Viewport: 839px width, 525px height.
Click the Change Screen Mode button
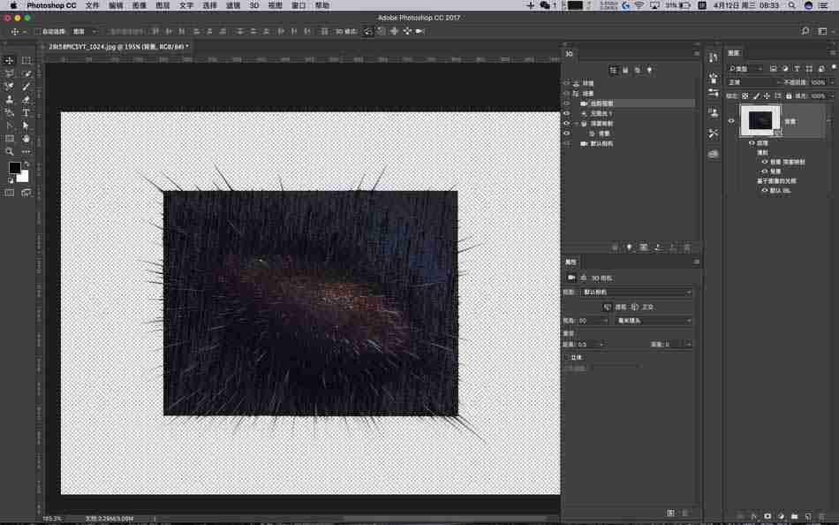(26, 193)
